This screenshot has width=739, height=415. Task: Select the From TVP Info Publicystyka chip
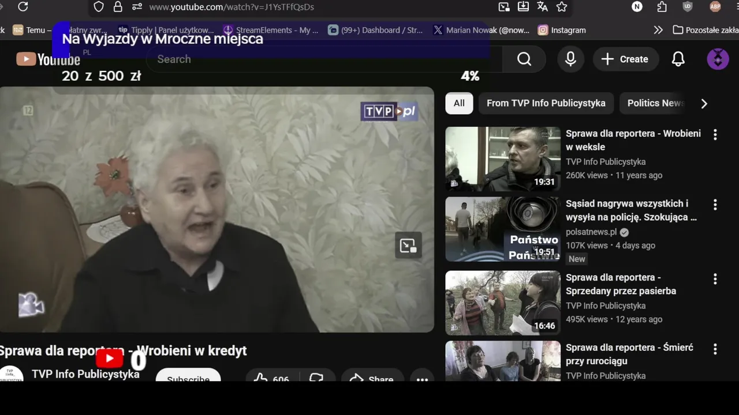tap(546, 103)
